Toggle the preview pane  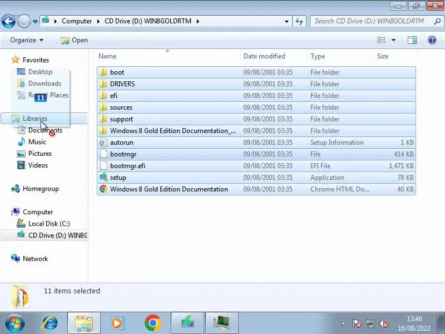pyautogui.click(x=412, y=40)
